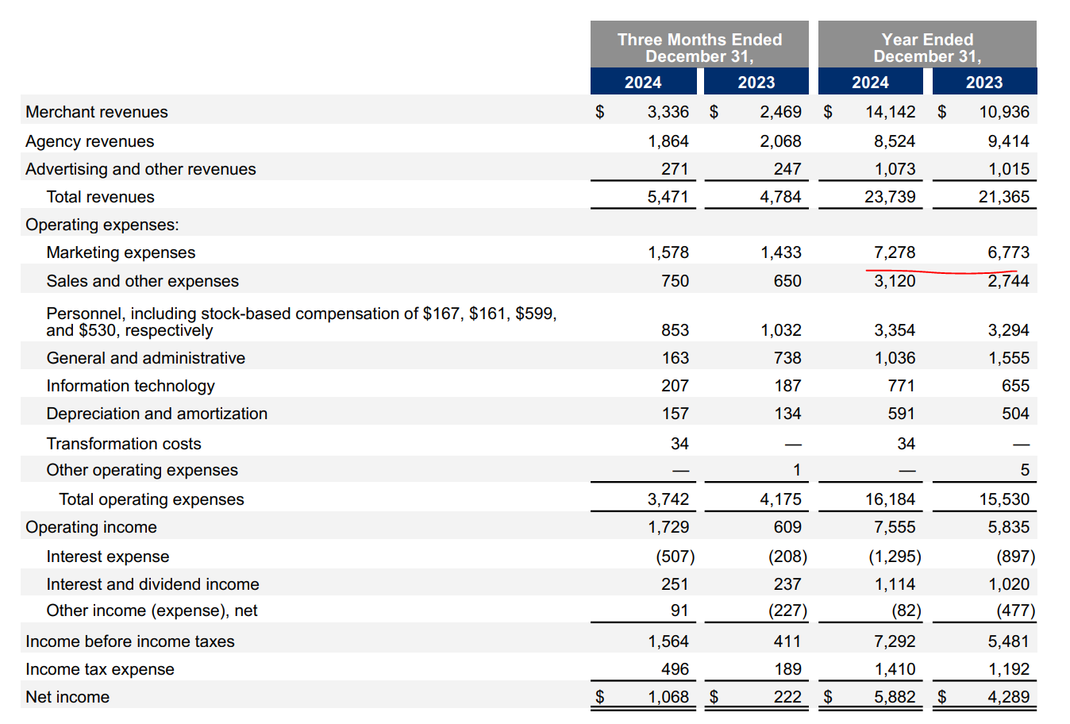This screenshot has width=1070, height=724.
Task: Select 'Income before income taxes' label
Action: (x=130, y=641)
